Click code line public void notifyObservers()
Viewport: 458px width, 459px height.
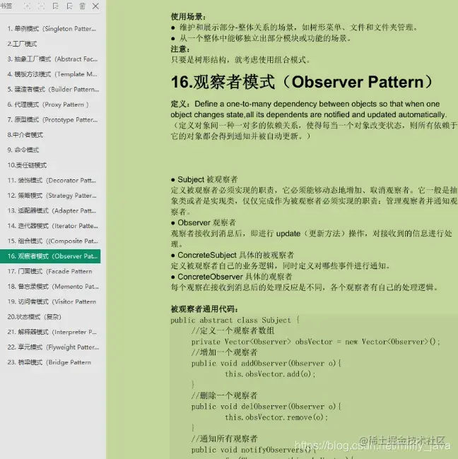coord(254,450)
